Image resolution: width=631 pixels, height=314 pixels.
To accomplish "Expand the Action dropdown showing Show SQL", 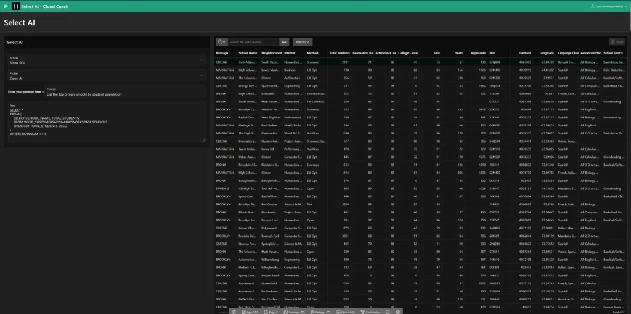I will click(106, 60).
